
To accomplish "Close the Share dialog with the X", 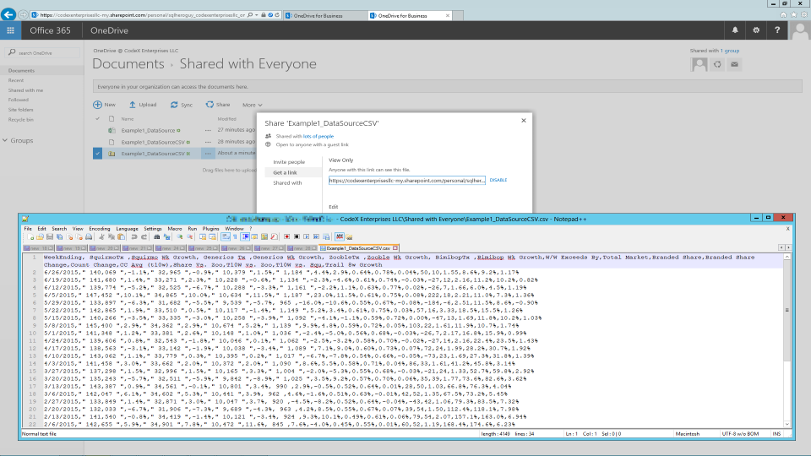I will pos(524,121).
